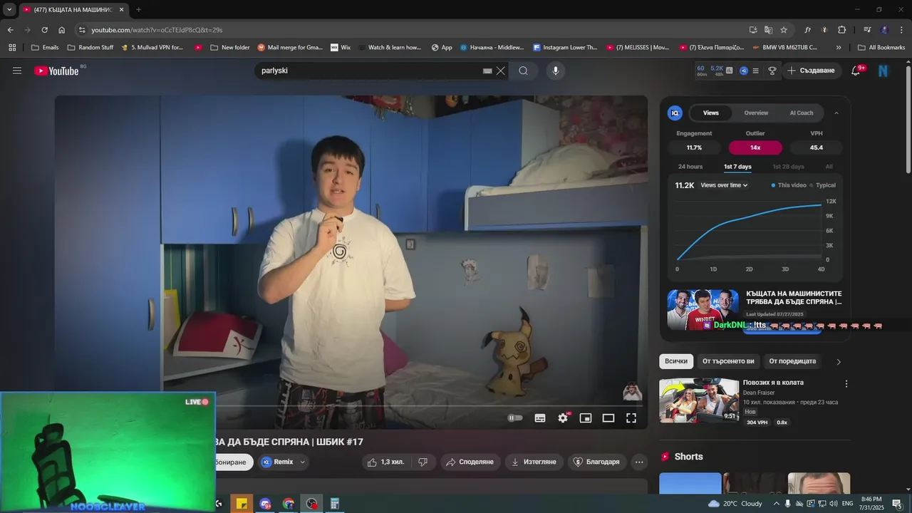Show hidden icons in the system tray

point(777,504)
